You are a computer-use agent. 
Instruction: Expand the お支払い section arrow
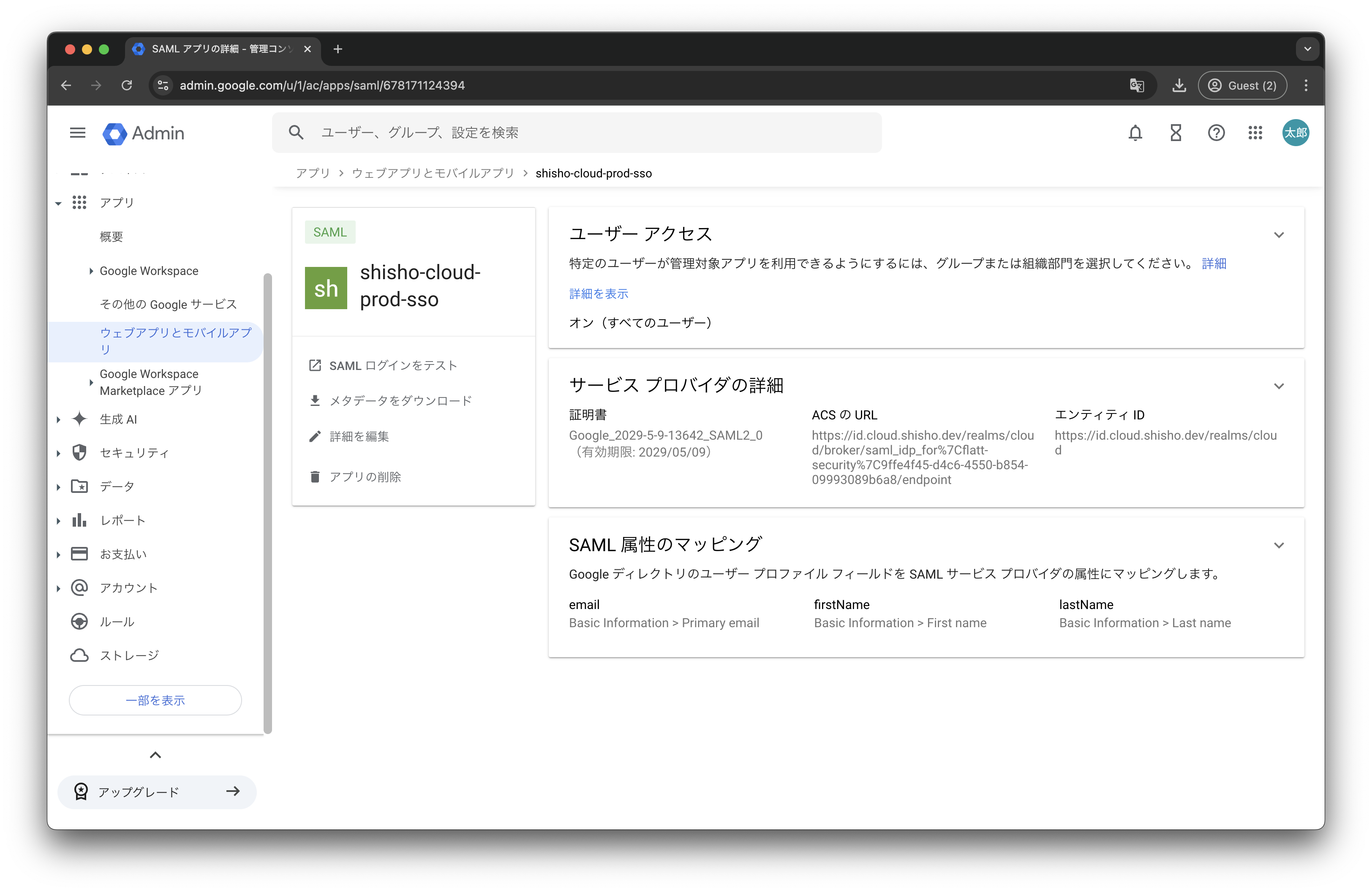coord(58,554)
